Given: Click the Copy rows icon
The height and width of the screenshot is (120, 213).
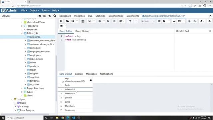Looking at the screenshot, I should coord(100,21).
